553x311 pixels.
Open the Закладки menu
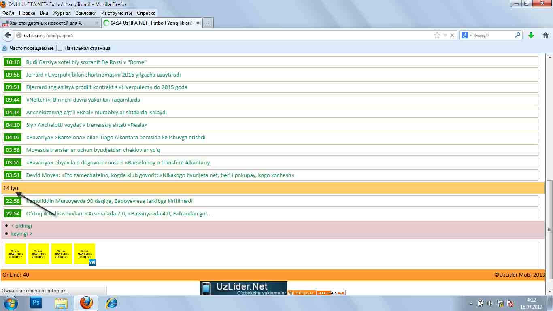click(x=86, y=13)
